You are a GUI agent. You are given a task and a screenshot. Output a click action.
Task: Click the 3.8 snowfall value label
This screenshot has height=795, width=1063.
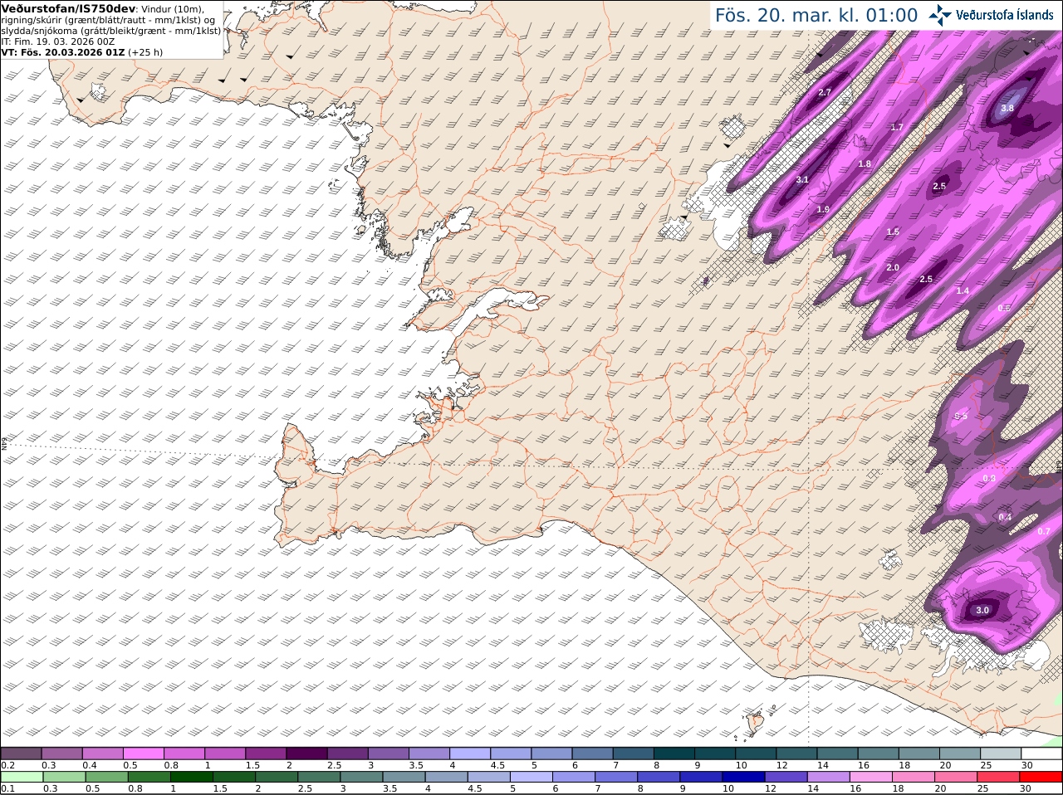(1007, 108)
